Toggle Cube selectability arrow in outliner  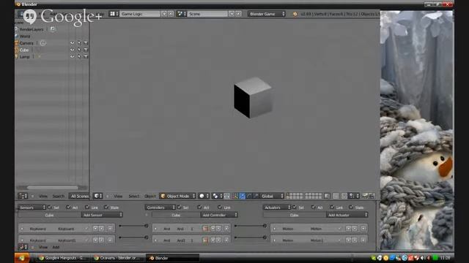pos(79,50)
